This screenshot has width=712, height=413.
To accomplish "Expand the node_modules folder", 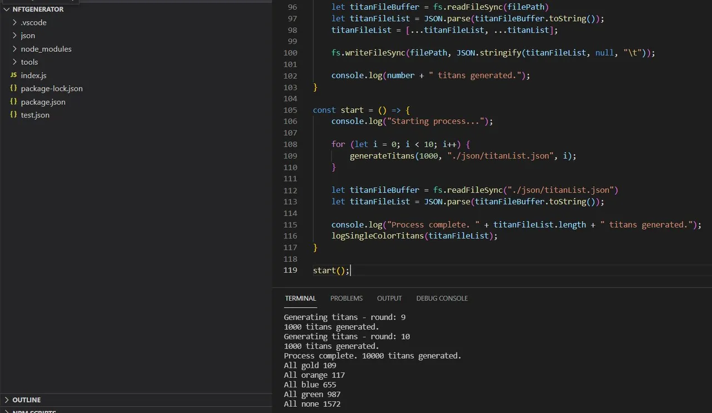I will click(46, 49).
